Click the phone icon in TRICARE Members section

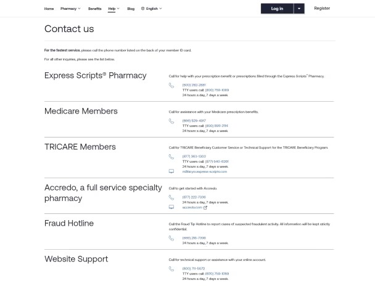pos(171,157)
